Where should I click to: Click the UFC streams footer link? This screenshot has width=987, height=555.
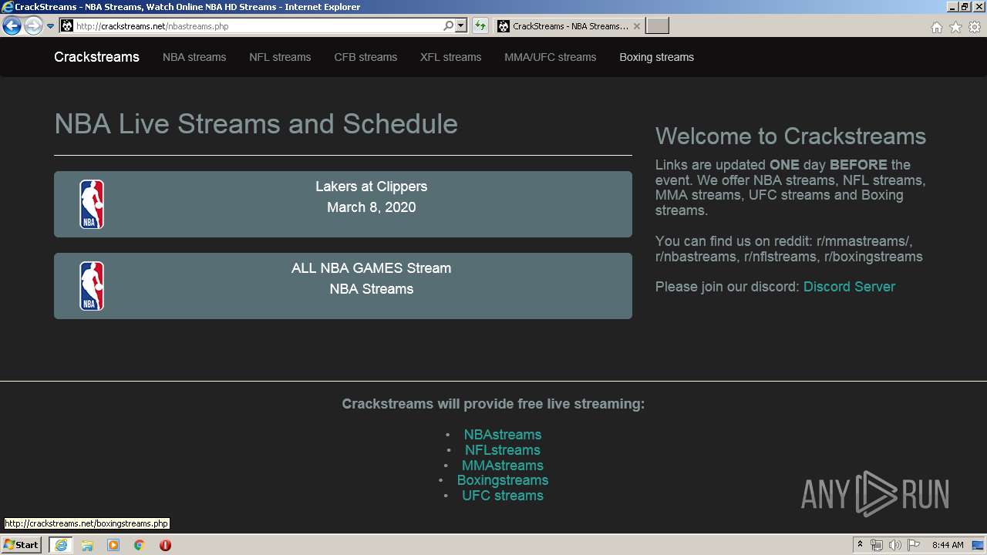pyautogui.click(x=503, y=496)
